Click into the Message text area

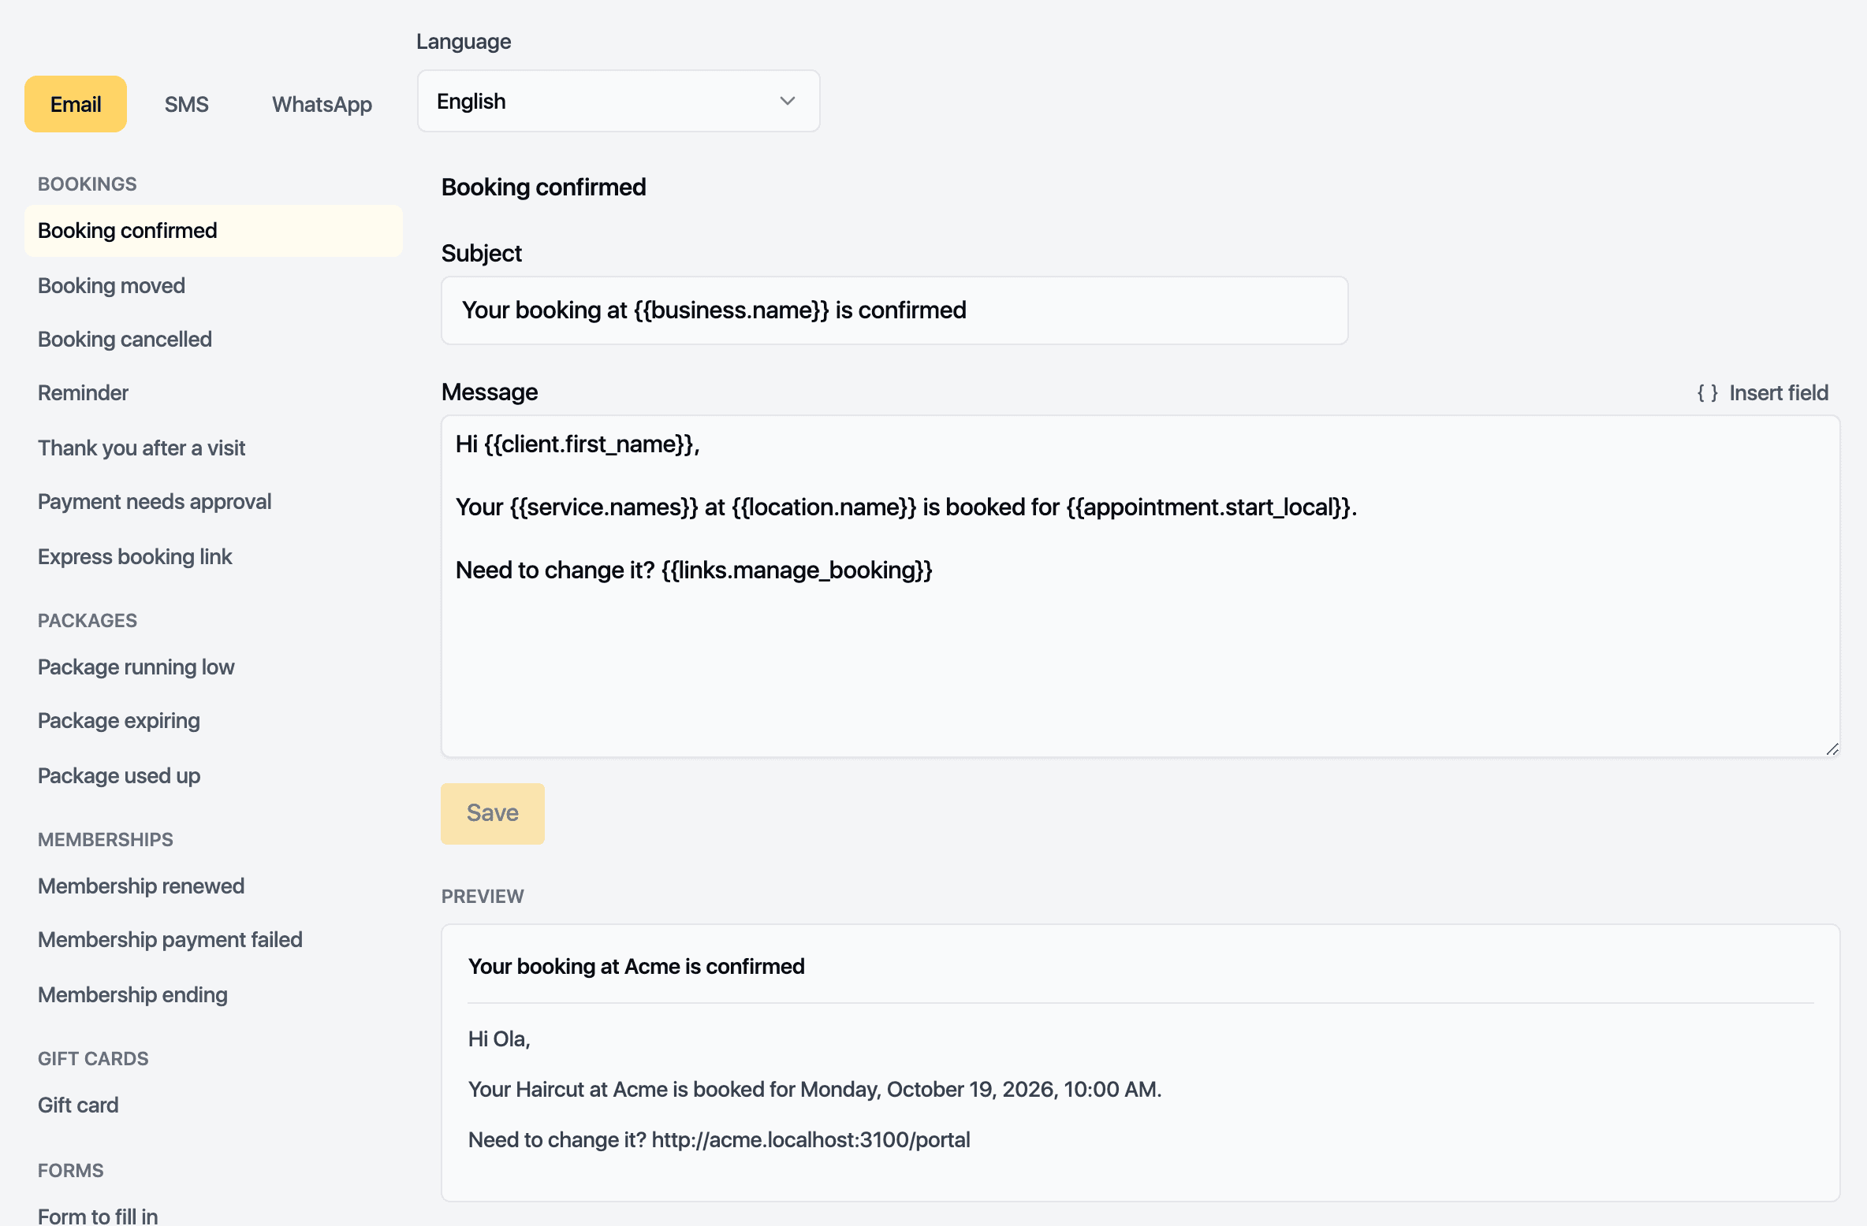[x=1140, y=586]
